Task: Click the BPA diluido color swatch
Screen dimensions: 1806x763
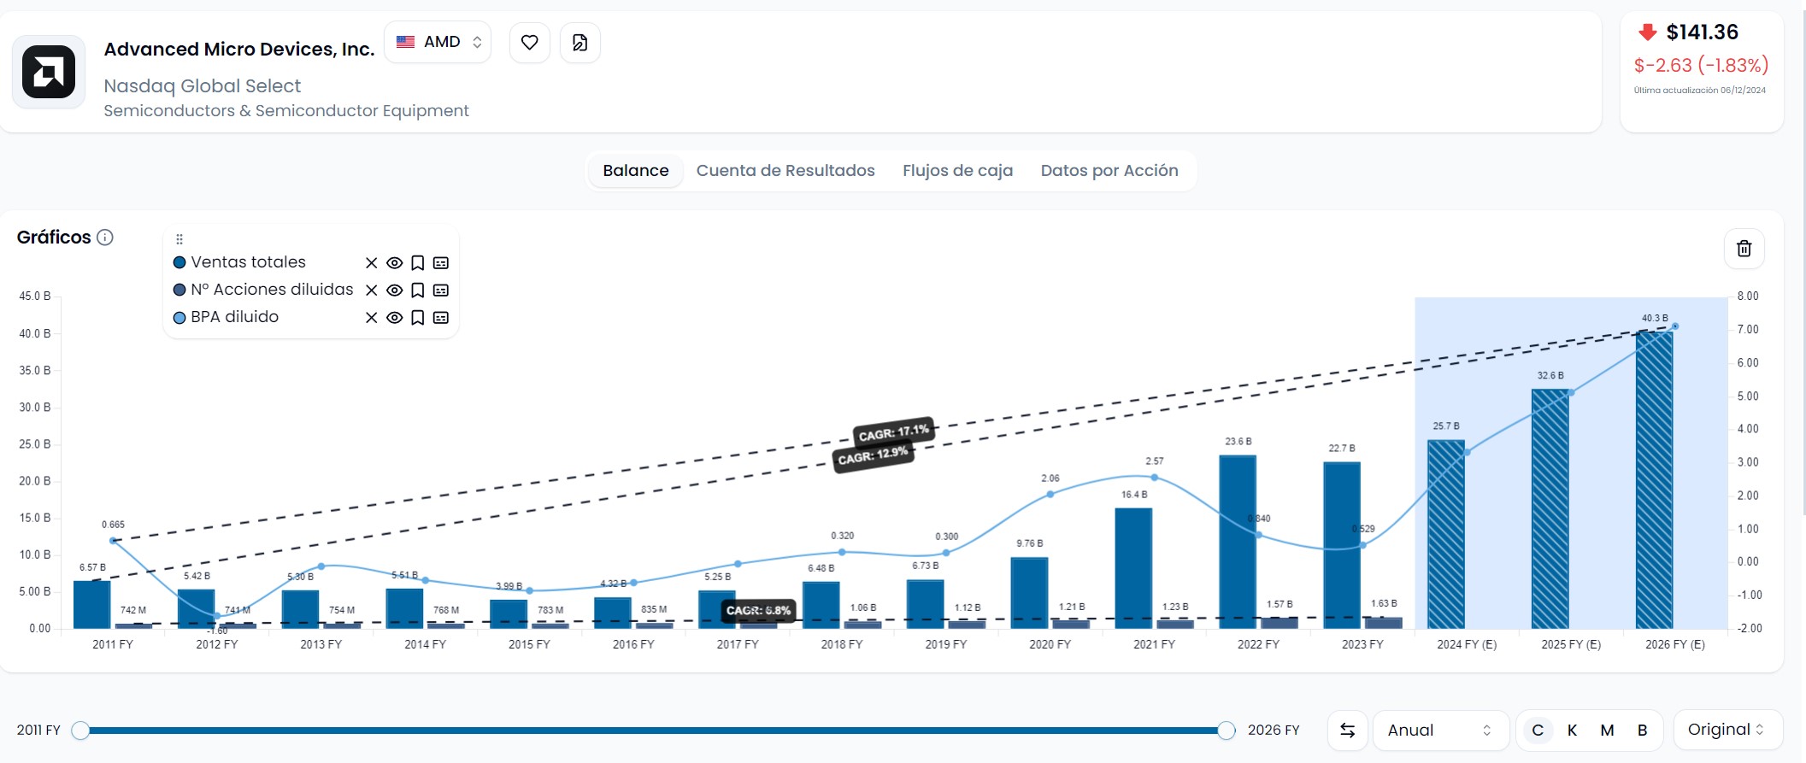Action: pos(179,318)
